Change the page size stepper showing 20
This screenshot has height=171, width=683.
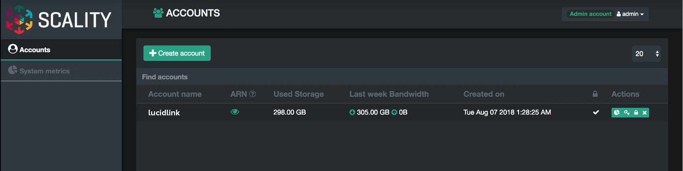pos(646,54)
